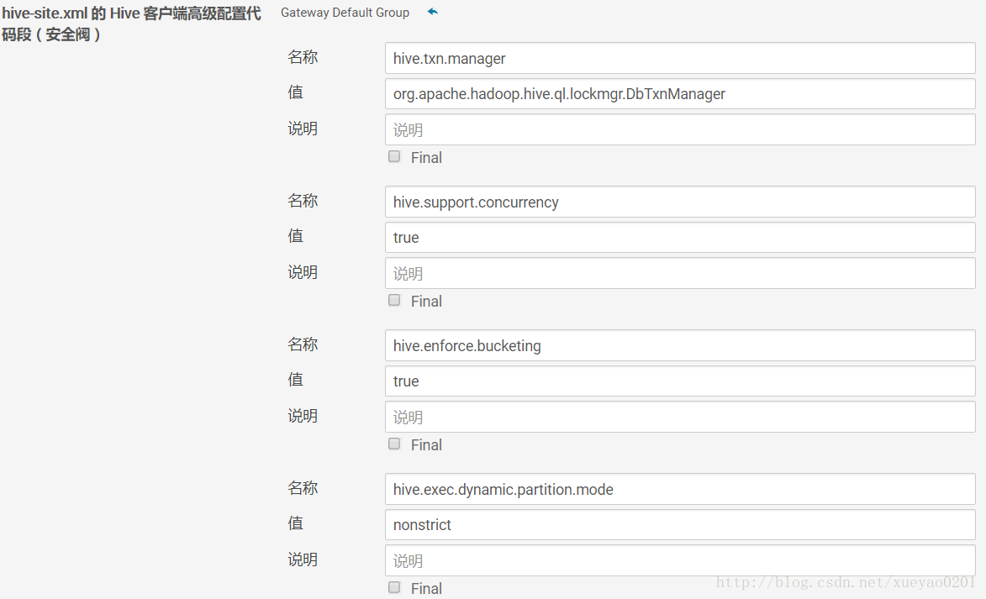Viewport: 986px width, 599px height.
Task: Click the name field containing hive.txn.manager
Action: [679, 59]
